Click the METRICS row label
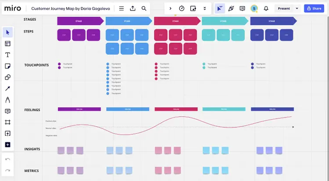This screenshot has width=329, height=181. pyautogui.click(x=32, y=171)
